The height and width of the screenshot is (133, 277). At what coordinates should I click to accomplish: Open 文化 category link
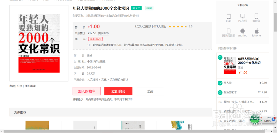click(104, 80)
